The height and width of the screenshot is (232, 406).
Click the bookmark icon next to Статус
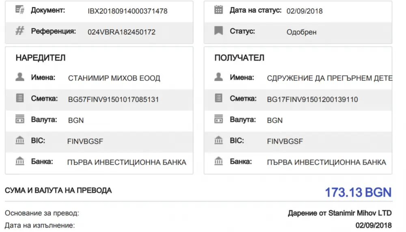click(219, 31)
